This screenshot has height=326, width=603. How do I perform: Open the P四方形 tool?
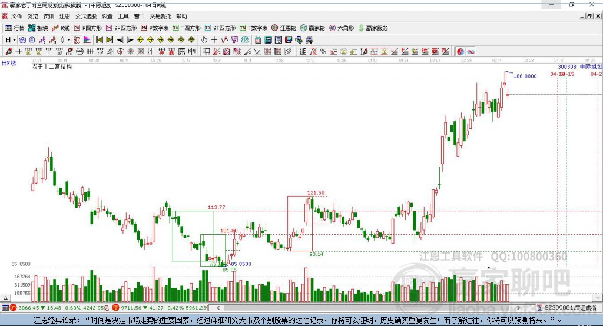88,28
